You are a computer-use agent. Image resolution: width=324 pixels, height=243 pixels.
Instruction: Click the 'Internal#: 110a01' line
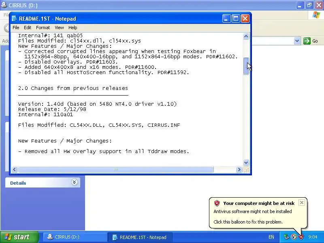(x=45, y=115)
